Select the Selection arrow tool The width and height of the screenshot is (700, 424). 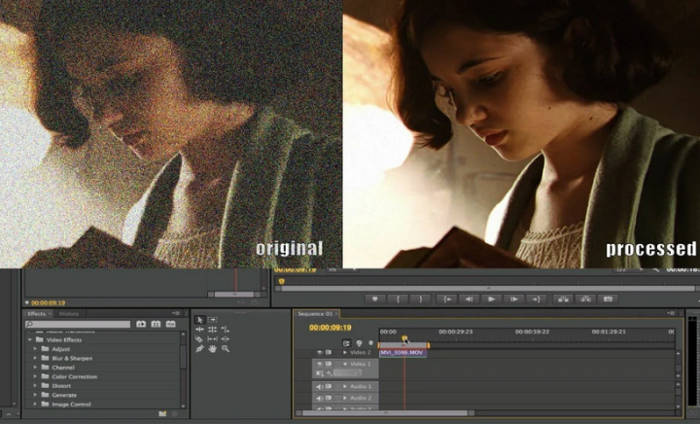click(199, 320)
